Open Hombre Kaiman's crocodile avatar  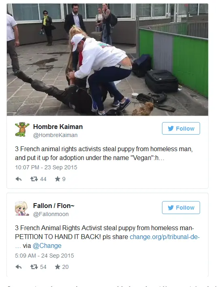[x=22, y=129]
